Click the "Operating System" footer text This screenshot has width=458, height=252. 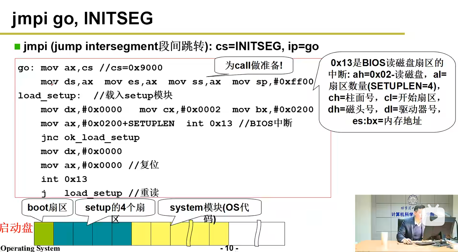30,248
